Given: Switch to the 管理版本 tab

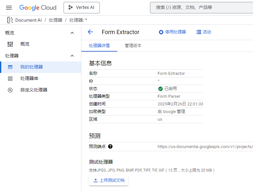Looking at the screenshot, I should (x=133, y=46).
